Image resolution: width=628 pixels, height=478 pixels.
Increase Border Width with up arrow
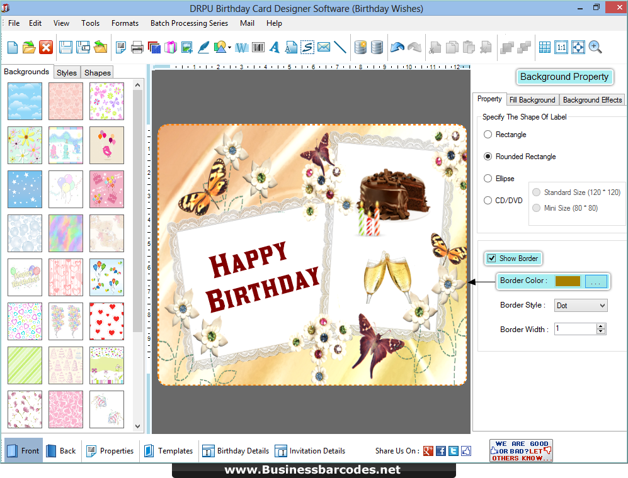pos(600,326)
